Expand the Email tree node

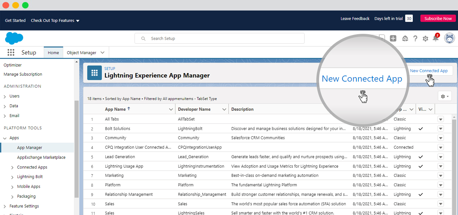click(5, 116)
